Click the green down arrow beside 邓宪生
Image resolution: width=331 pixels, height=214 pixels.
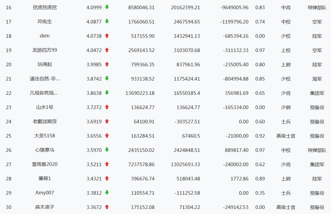(107, 21)
